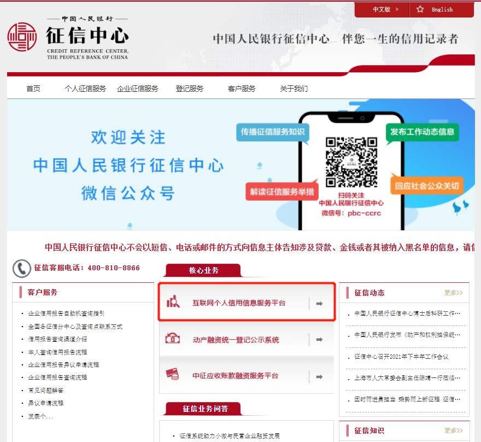Screen dimensions: 481x442
Task: Click the 征信动态 panel heading
Action: [x=369, y=293]
